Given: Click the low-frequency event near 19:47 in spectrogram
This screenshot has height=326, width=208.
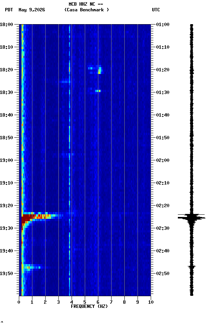Looking at the screenshot, I should tap(31, 267).
